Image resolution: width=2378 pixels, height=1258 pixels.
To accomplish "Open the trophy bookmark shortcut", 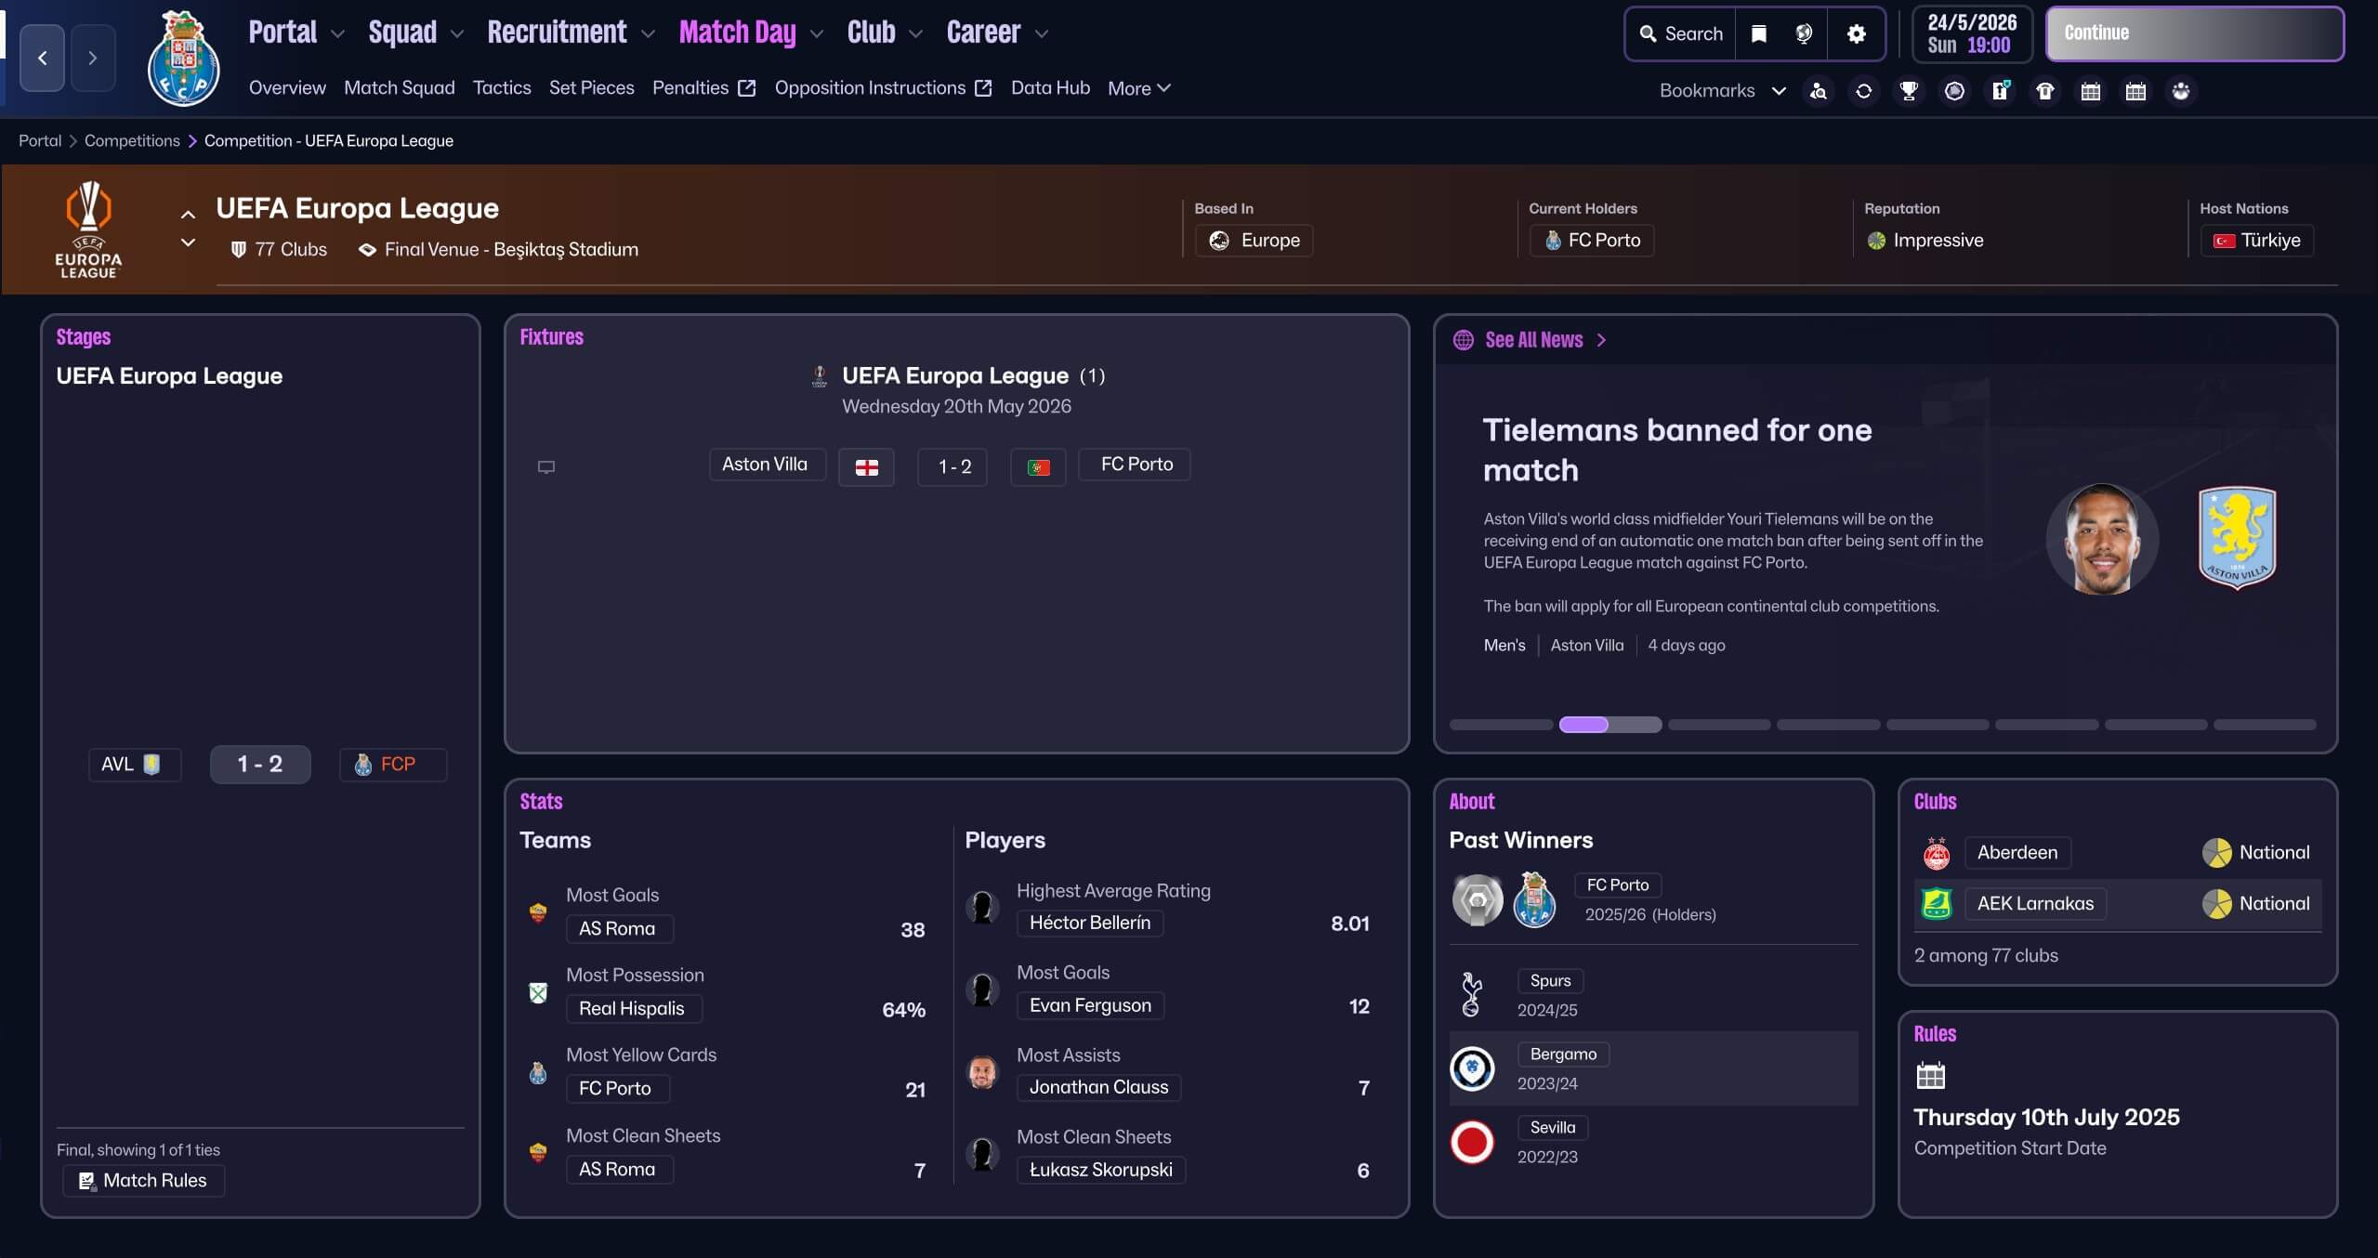I will point(1909,90).
